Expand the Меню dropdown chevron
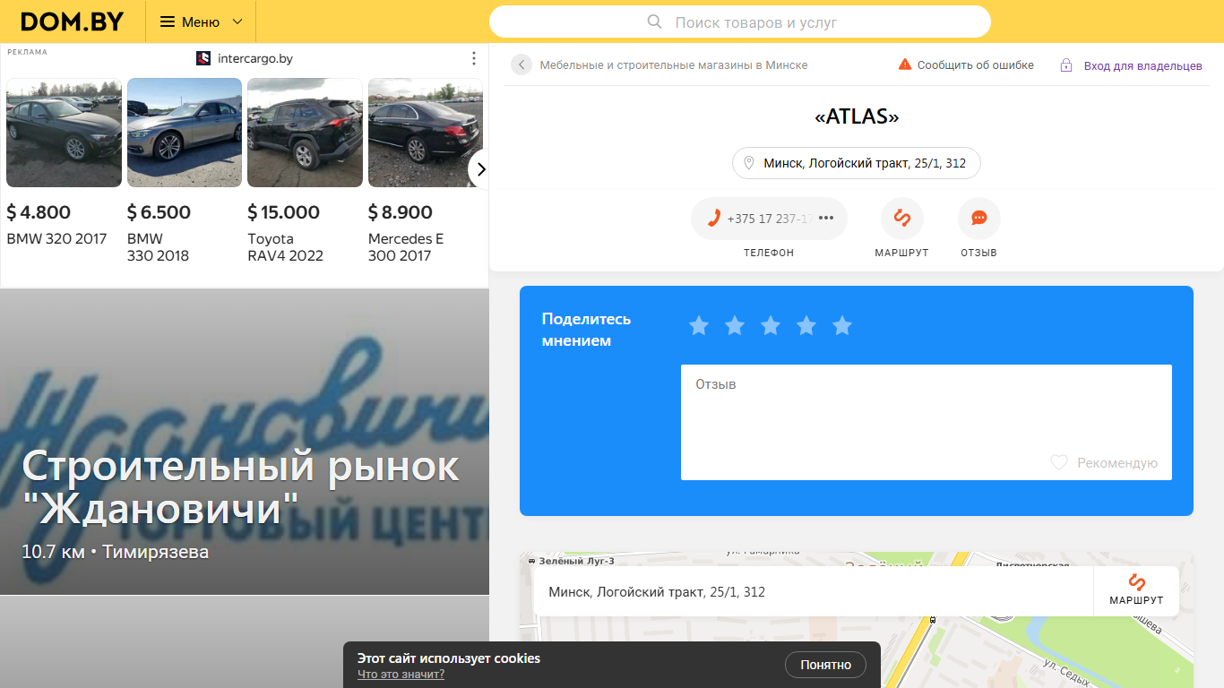The width and height of the screenshot is (1224, 688). 237,21
